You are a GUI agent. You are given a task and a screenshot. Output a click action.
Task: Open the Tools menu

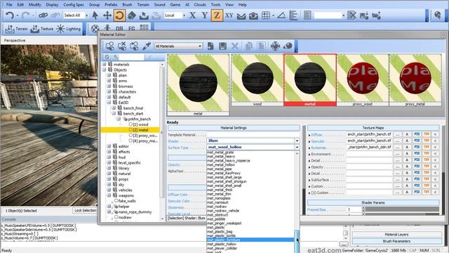click(x=215, y=5)
